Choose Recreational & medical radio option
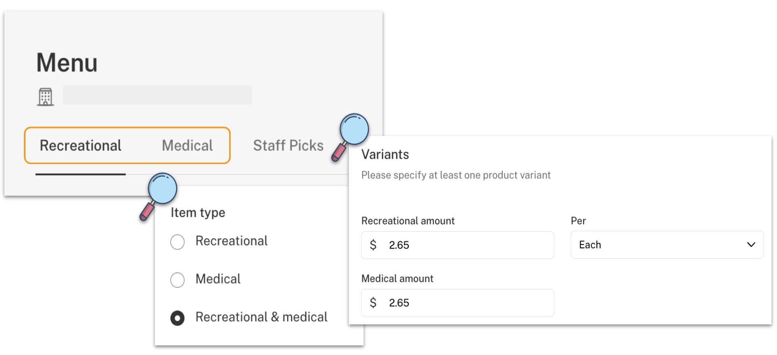The width and height of the screenshot is (777, 355). pyautogui.click(x=177, y=318)
